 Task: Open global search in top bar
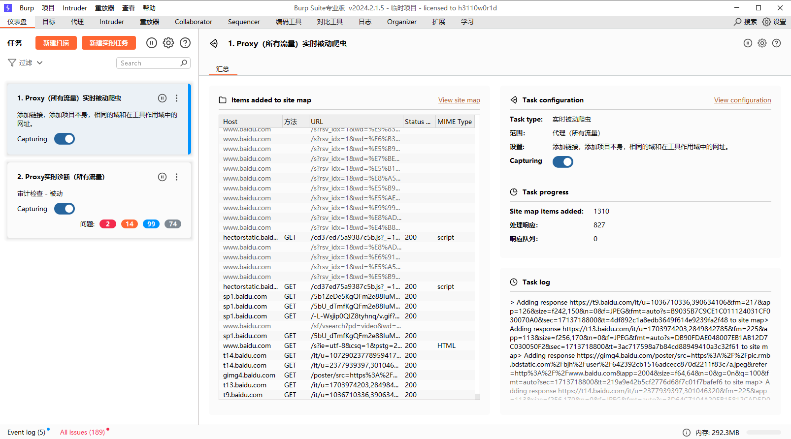(x=745, y=22)
